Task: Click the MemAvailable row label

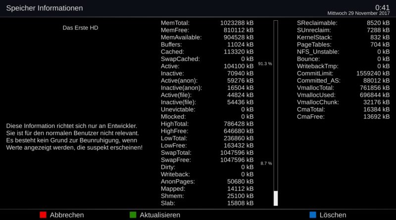Action: pyautogui.click(x=181, y=38)
